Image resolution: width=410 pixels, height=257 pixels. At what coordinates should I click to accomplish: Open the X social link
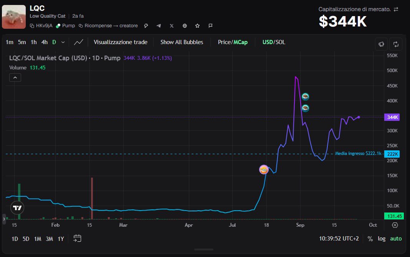[x=172, y=26]
